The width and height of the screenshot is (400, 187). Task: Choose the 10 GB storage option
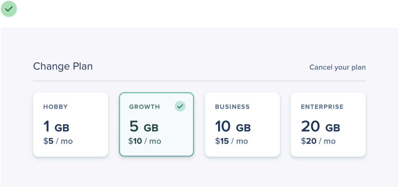[233, 127]
